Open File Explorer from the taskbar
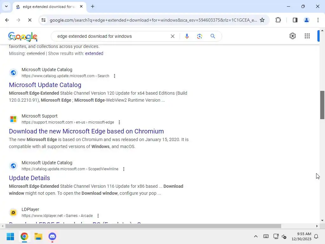Viewport: 325px width, 244px height. coord(38,236)
